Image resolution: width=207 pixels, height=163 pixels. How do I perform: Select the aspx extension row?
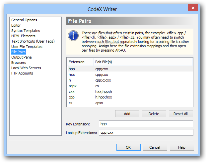[130, 86]
